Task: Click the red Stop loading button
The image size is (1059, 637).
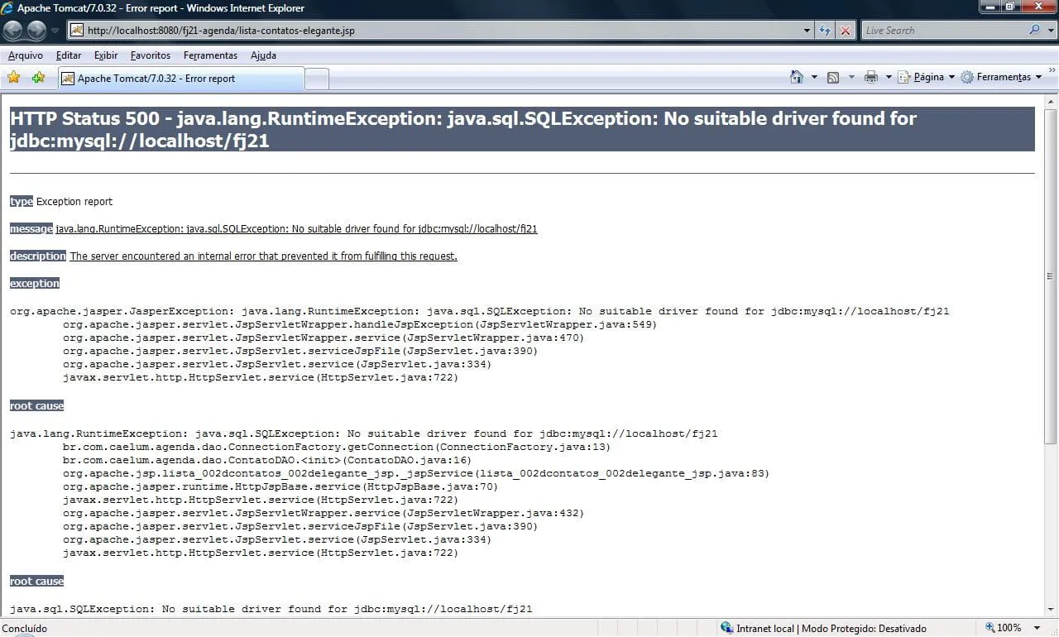Action: pyautogui.click(x=845, y=31)
